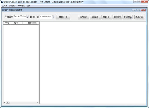149x108 pixels.
Task: Click the 退出(Q) toolbar button
Action: [139, 17]
